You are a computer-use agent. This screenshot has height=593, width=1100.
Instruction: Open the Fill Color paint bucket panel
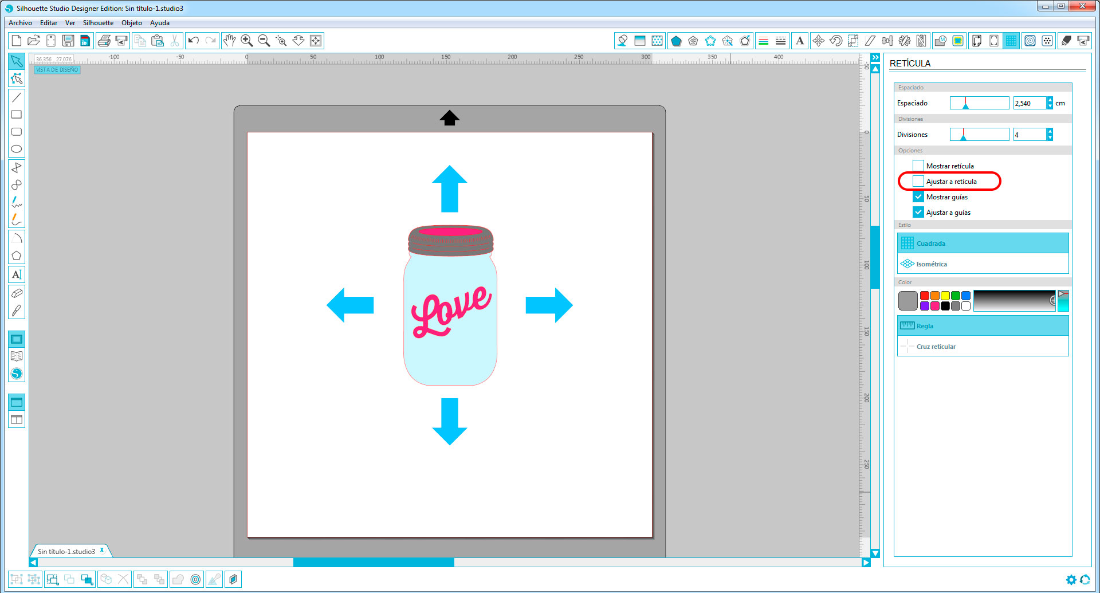622,41
